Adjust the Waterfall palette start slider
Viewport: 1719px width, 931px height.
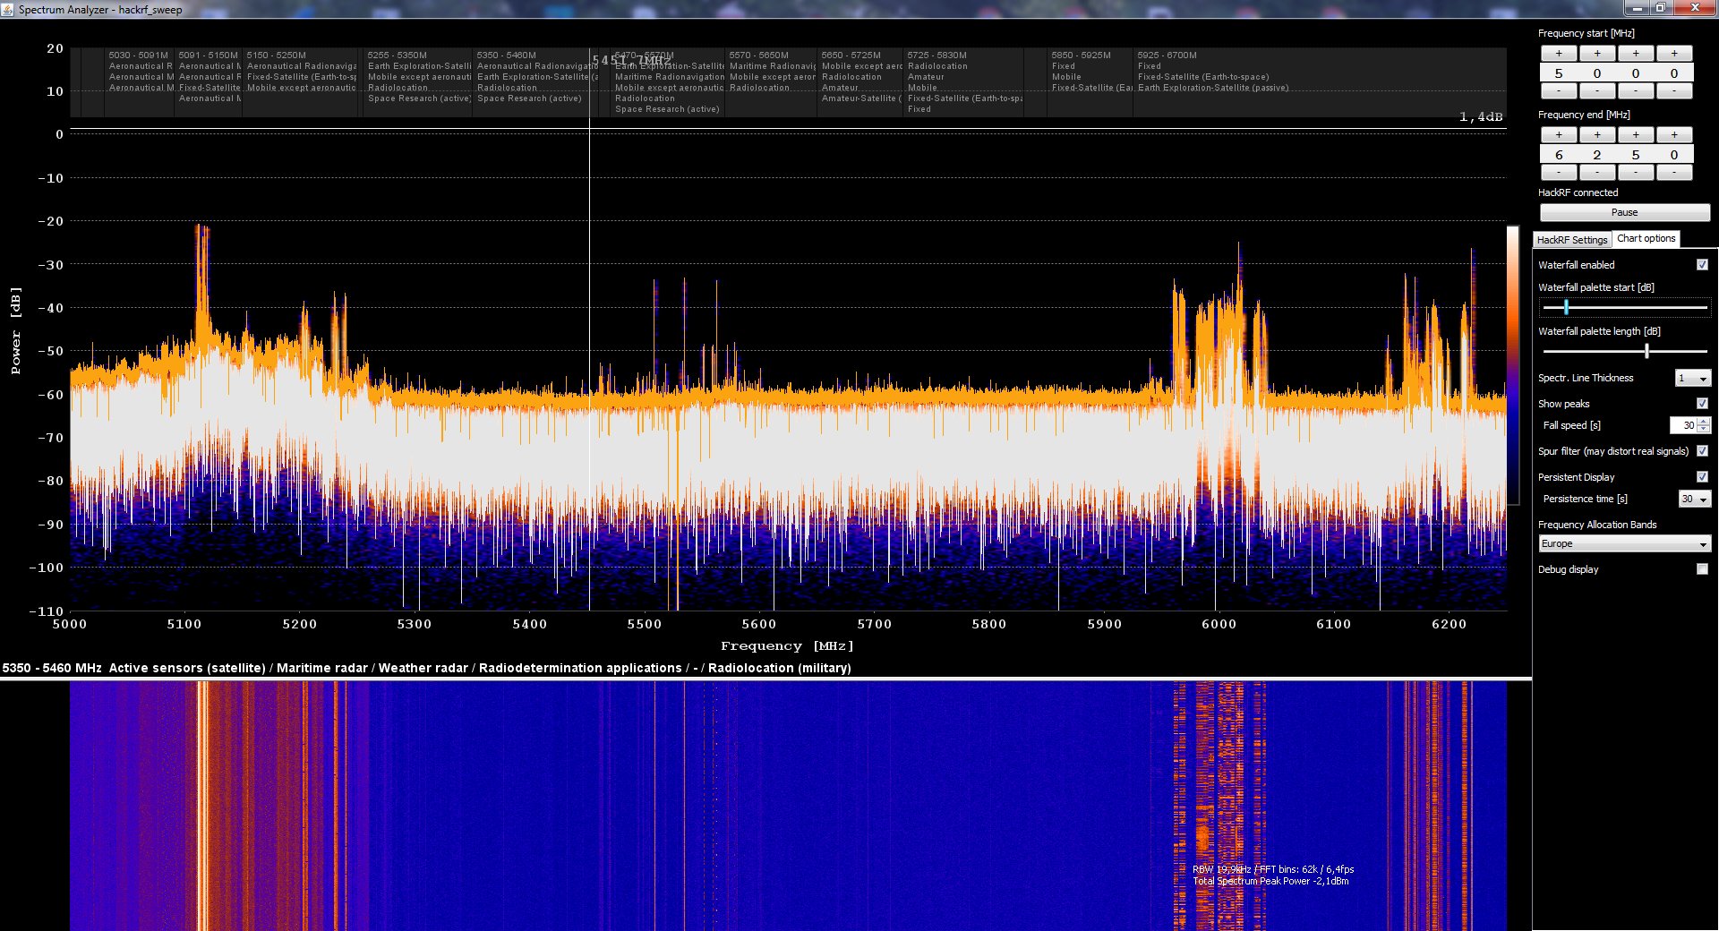1564,307
